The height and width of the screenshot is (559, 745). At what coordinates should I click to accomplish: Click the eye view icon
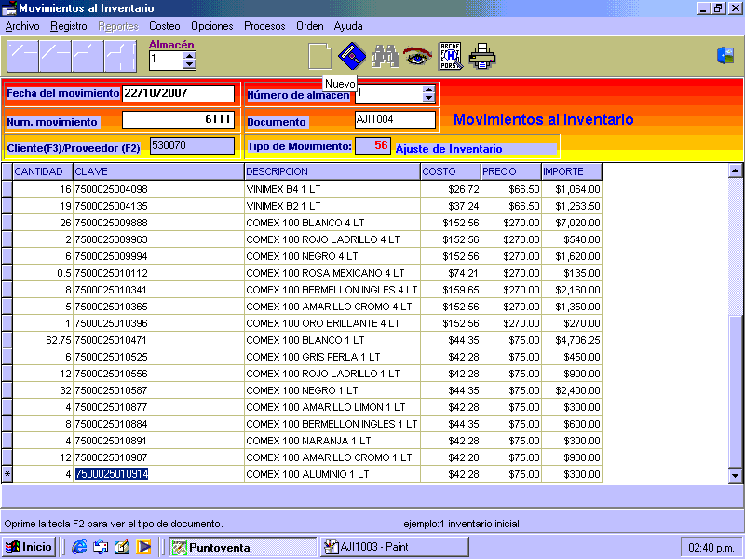point(416,57)
